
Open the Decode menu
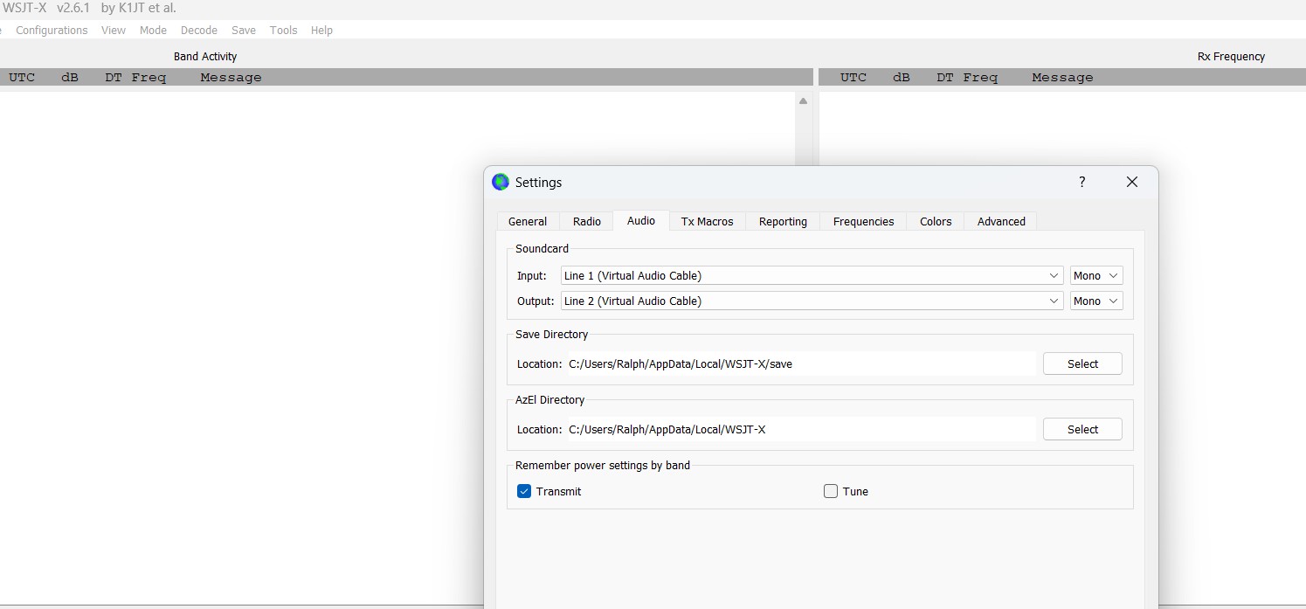pos(198,30)
